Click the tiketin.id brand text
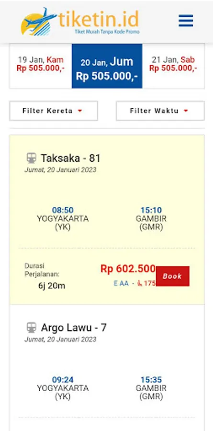213x431 pixels. click(x=99, y=19)
